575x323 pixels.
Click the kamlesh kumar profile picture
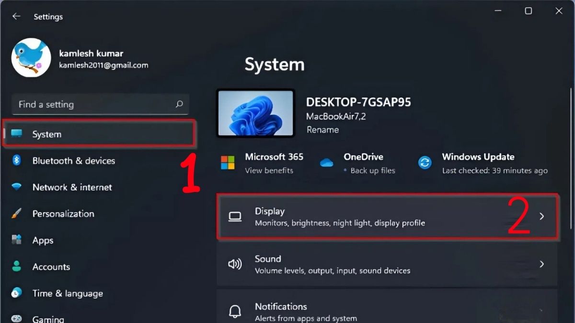pos(31,57)
